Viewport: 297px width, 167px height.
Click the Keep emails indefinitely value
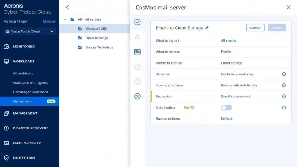click(239, 85)
